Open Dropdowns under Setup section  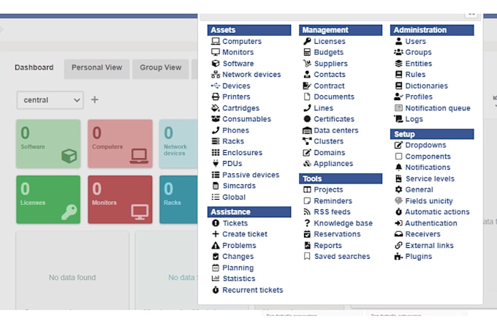click(425, 145)
